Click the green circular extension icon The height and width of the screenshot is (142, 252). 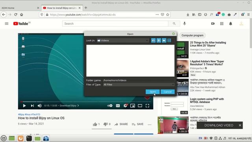tap(223, 15)
